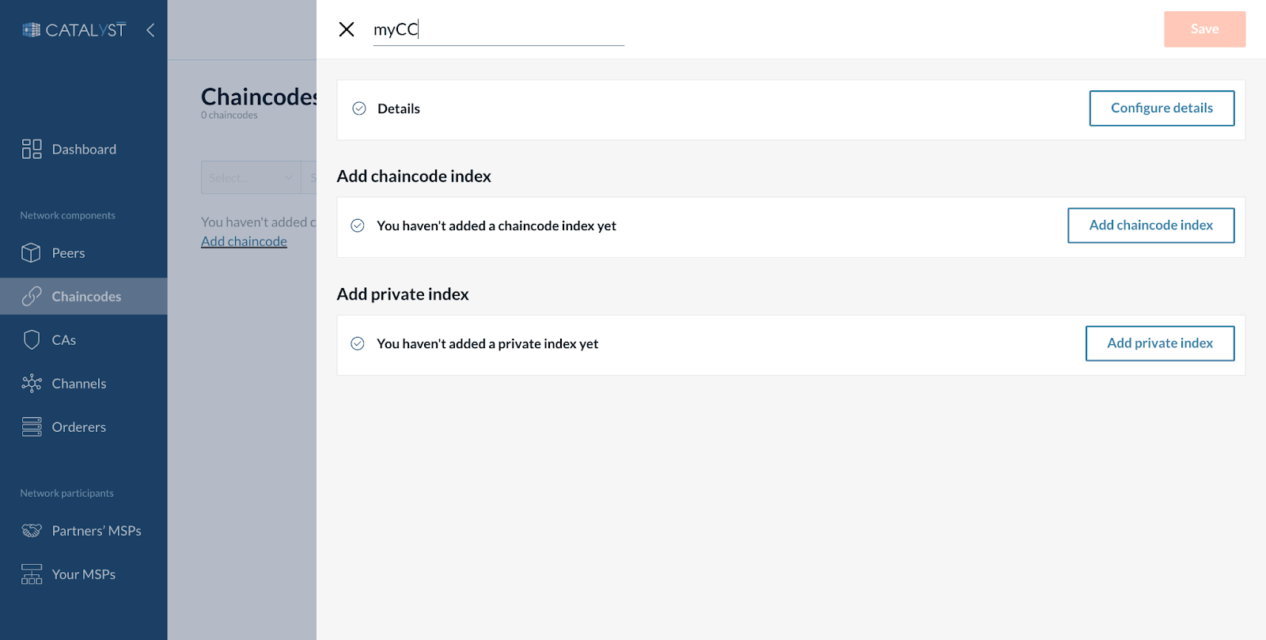Click the Partners' MSPs handshake icon

coord(32,530)
